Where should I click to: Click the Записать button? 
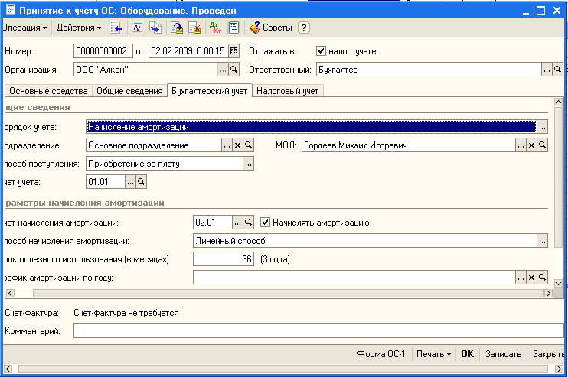click(x=504, y=354)
